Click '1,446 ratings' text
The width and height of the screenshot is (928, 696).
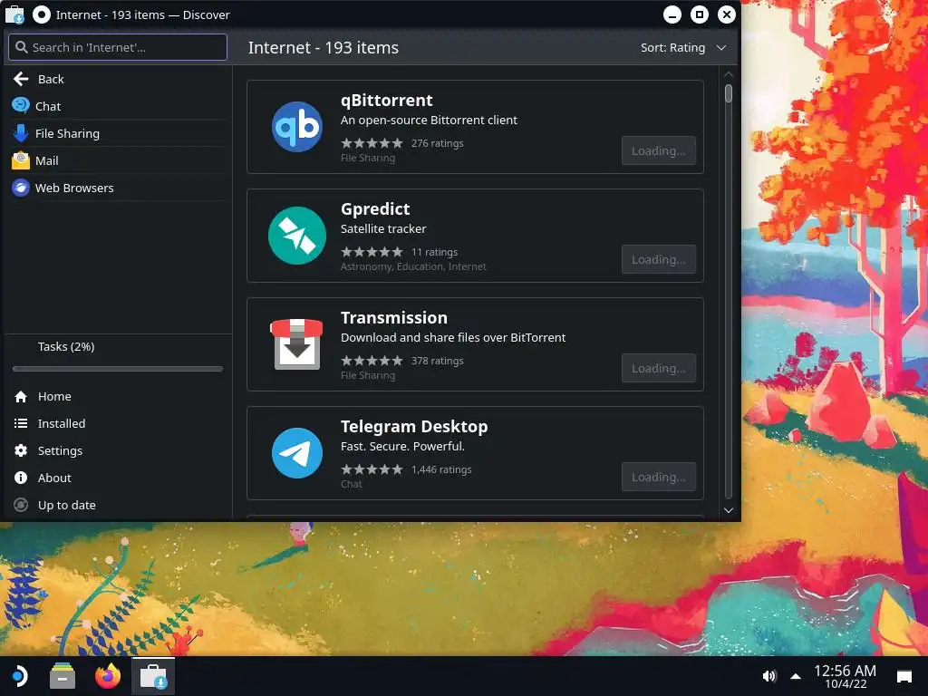pyautogui.click(x=441, y=469)
